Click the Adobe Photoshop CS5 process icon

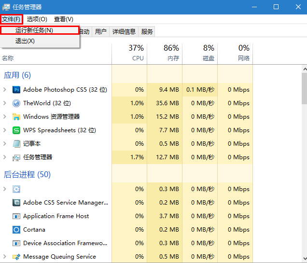[x=16, y=90]
